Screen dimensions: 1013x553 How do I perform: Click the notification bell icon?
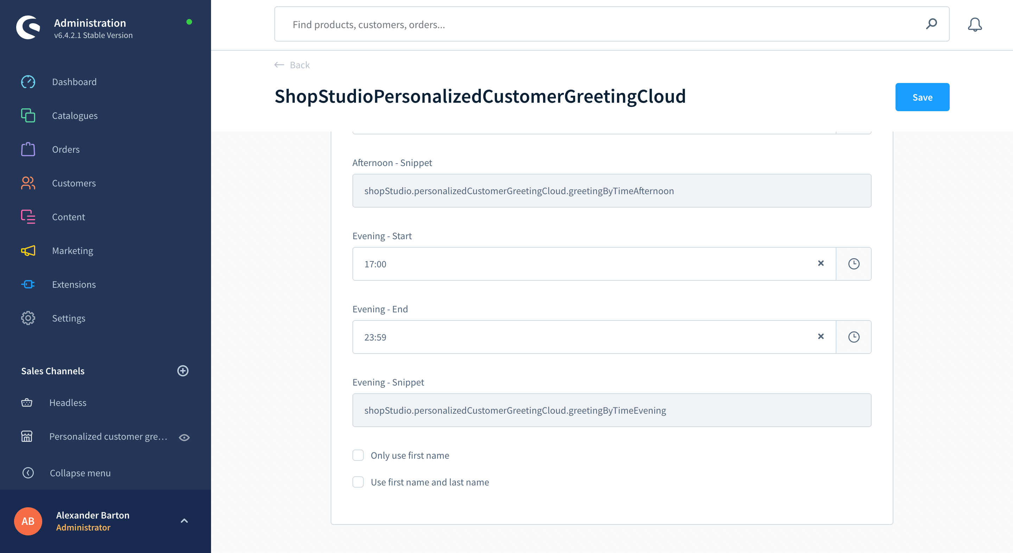point(975,25)
